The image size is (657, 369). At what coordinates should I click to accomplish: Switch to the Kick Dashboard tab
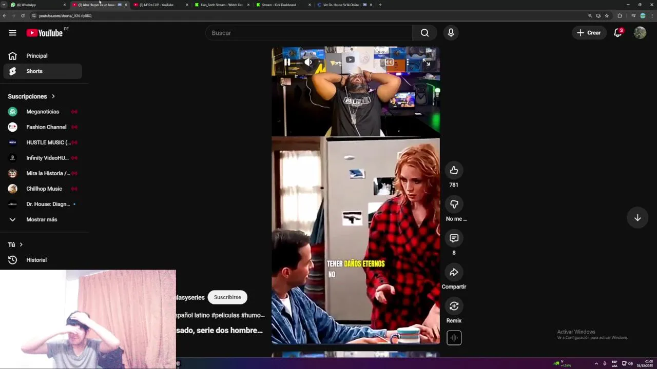coord(283,5)
